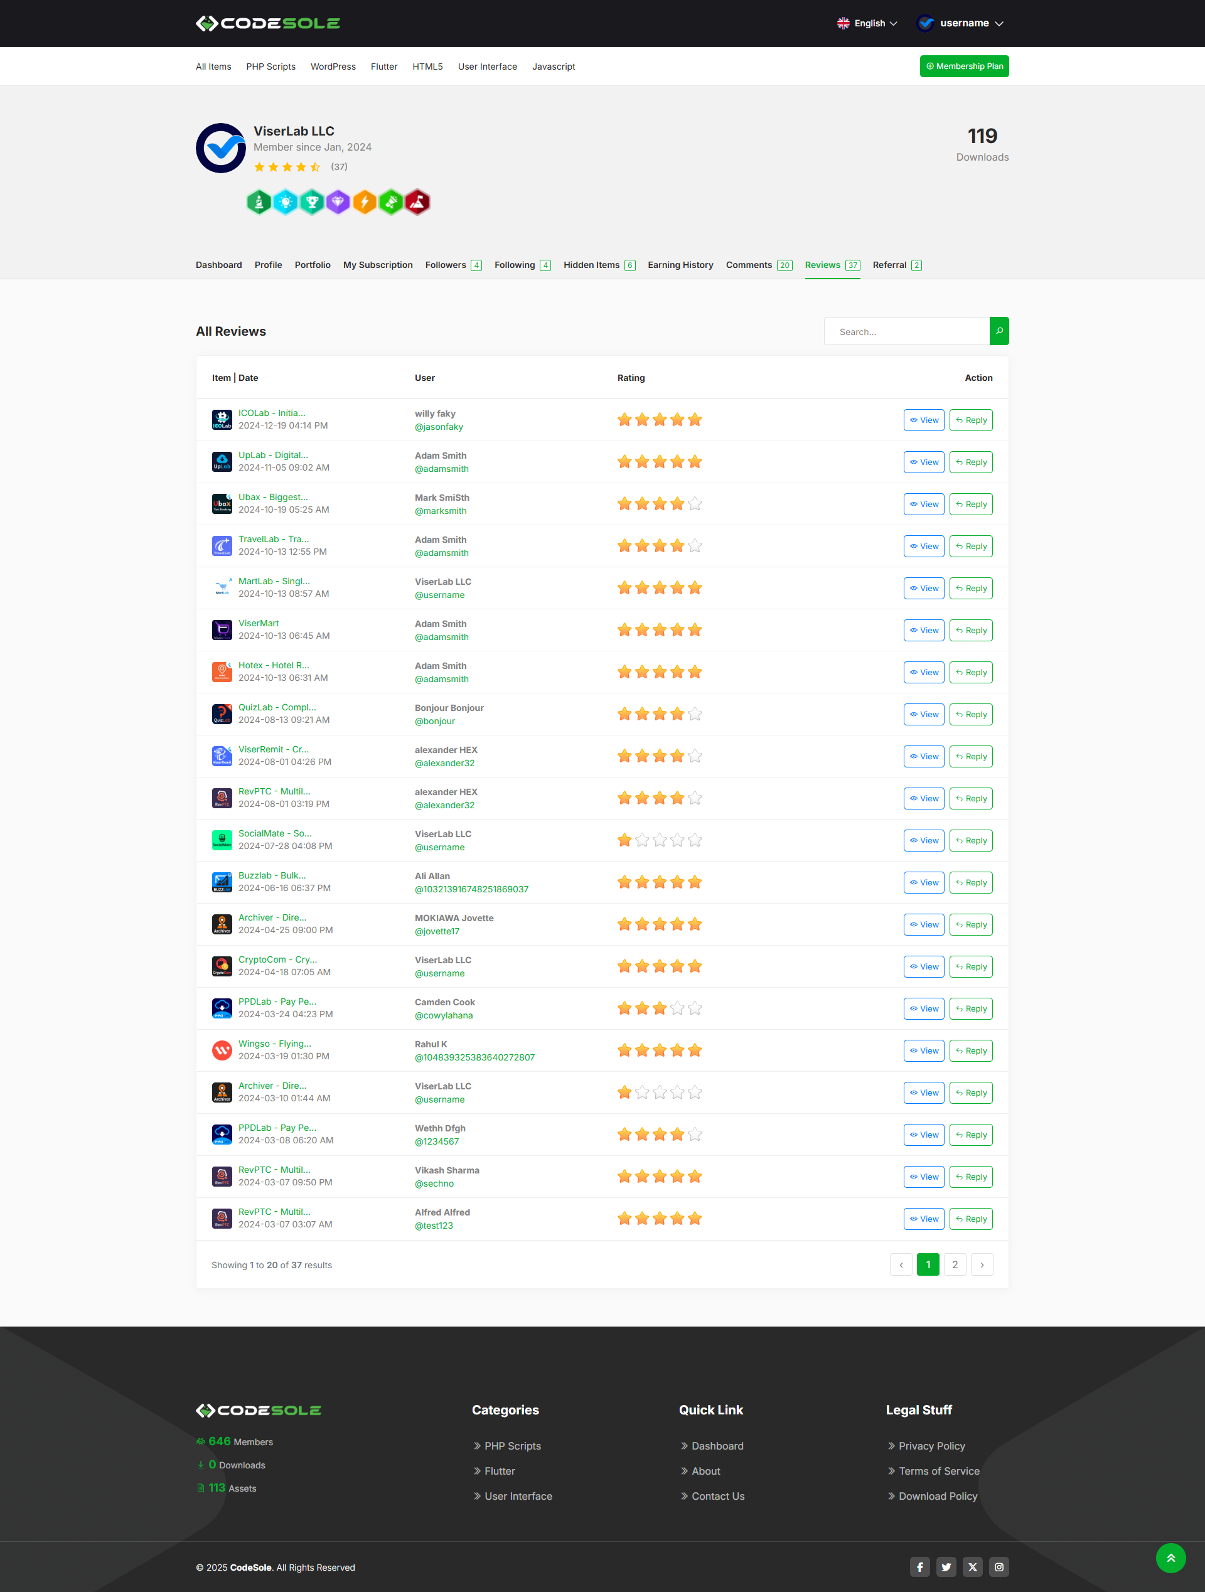Click the green search magnifier button
The image size is (1205, 1592).
[999, 331]
